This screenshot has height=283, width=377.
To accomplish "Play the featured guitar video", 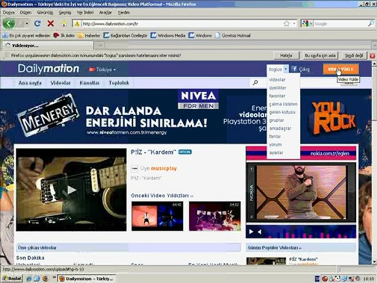I will point(71,189).
